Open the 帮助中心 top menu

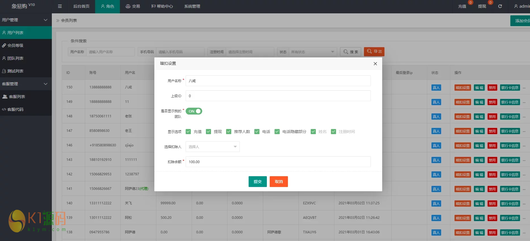[162, 6]
